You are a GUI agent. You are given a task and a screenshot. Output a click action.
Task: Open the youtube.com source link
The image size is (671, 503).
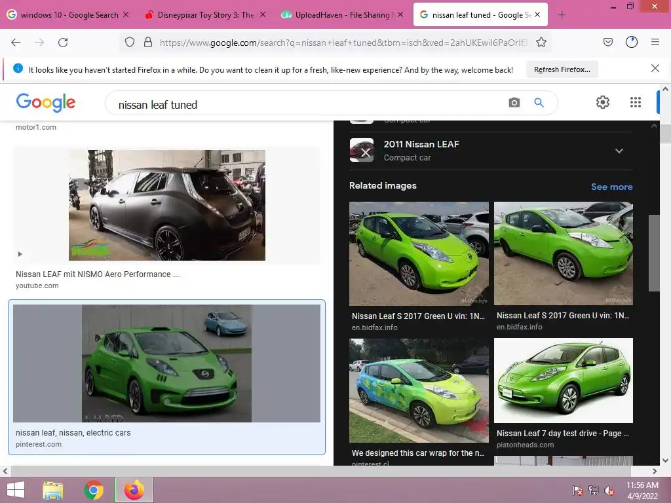click(x=37, y=286)
